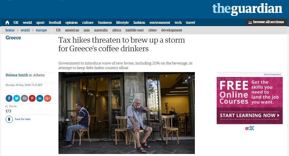Toggle Save for later bookmark

pyautogui.click(x=18, y=119)
